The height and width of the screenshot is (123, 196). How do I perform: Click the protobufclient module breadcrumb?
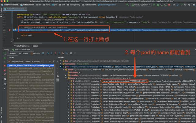27,5
